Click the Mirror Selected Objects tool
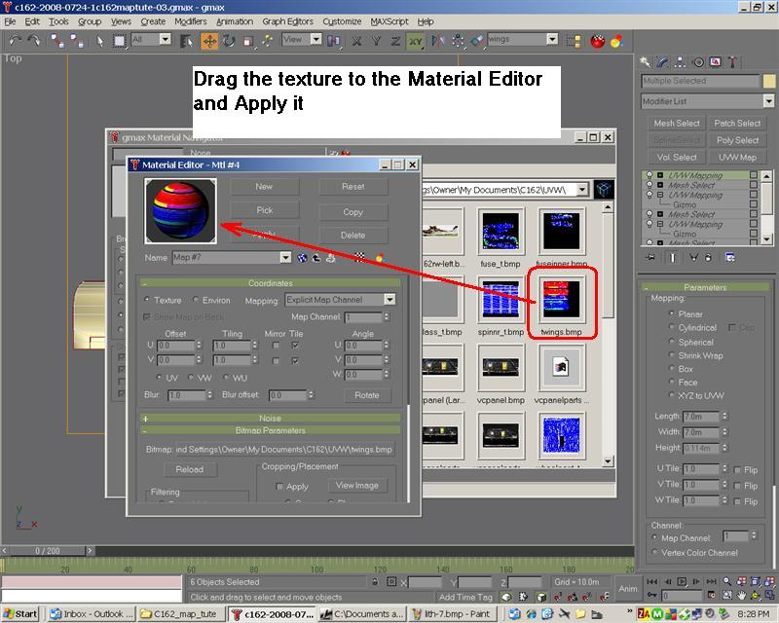The width and height of the screenshot is (779, 623). click(437, 41)
